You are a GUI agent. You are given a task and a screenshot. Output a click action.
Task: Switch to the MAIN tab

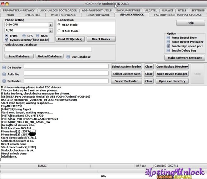(10, 15)
